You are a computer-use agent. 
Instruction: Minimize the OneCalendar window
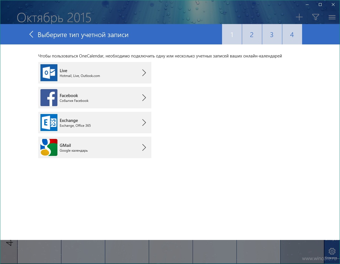(307, 5)
